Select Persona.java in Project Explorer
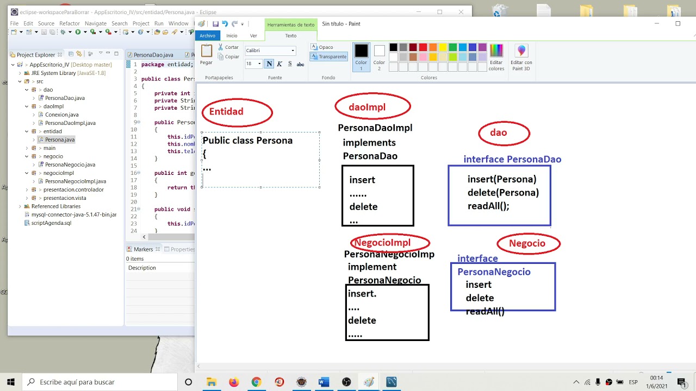The width and height of the screenshot is (696, 391). click(60, 140)
